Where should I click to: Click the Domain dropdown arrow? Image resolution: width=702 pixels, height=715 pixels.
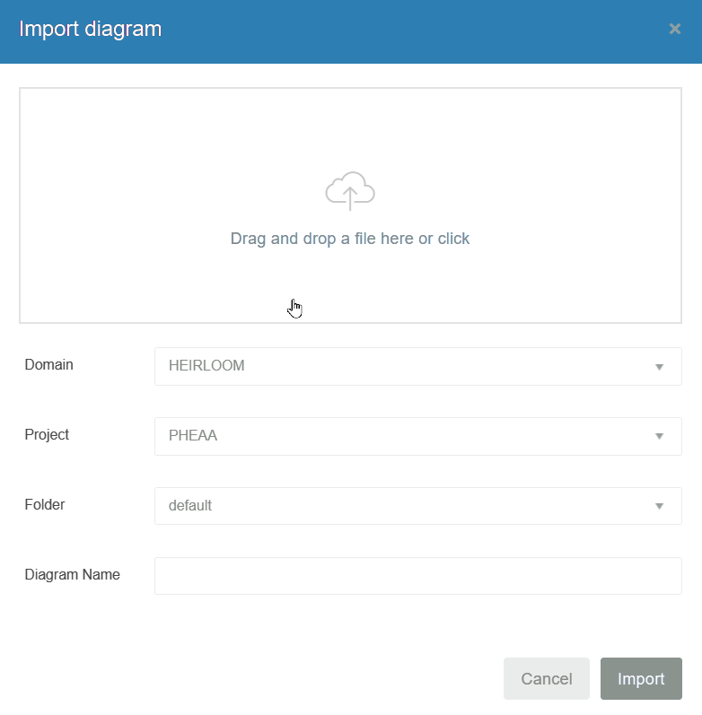coord(659,367)
